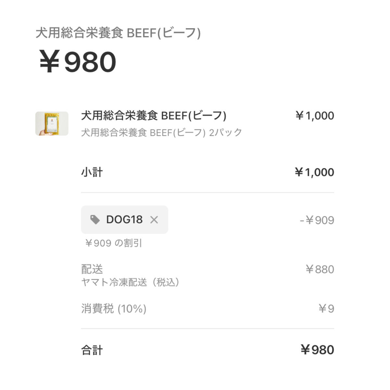Click ヤマト冷凍配送（税込）shipping method text
The width and height of the screenshot is (390, 390).
(130, 282)
